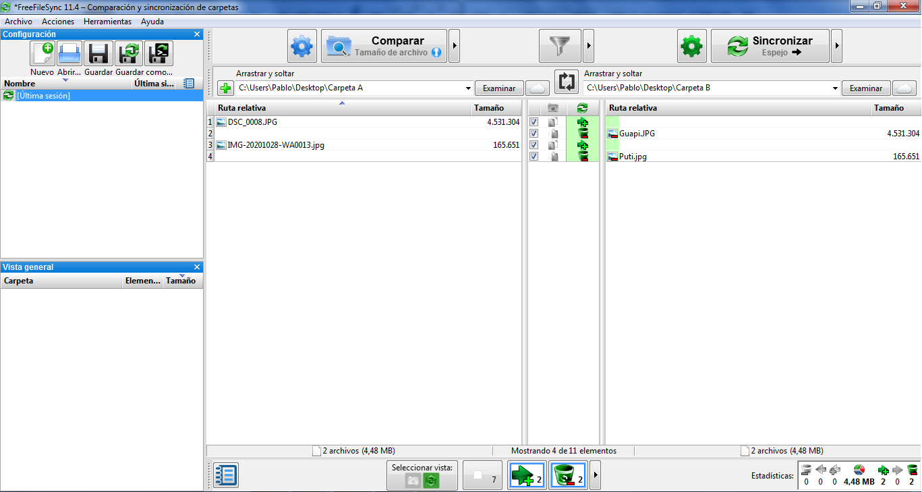Open the Acciones menu
The image size is (922, 492).
pyautogui.click(x=58, y=22)
